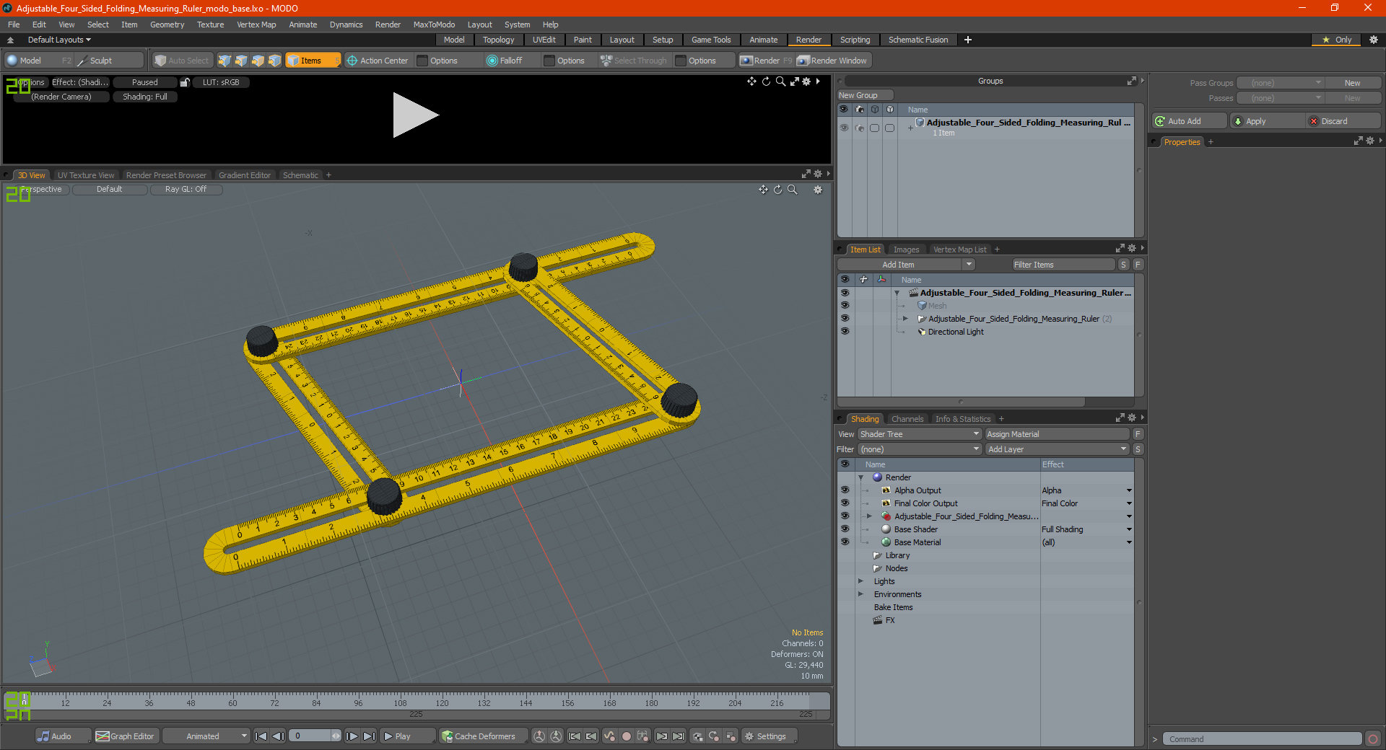Add a new layout tab with plus
The image size is (1386, 750).
coord(968,40)
